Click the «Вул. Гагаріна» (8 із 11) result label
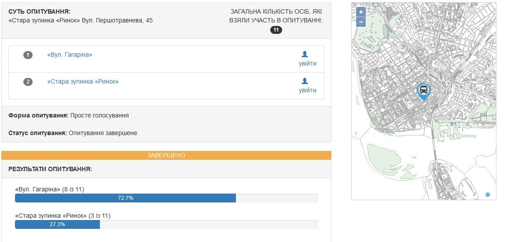Viewport: 522px width, 242px height. pyautogui.click(x=49, y=189)
